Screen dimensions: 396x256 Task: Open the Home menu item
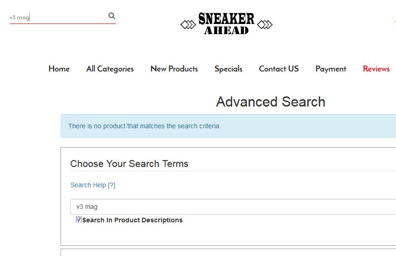59,69
